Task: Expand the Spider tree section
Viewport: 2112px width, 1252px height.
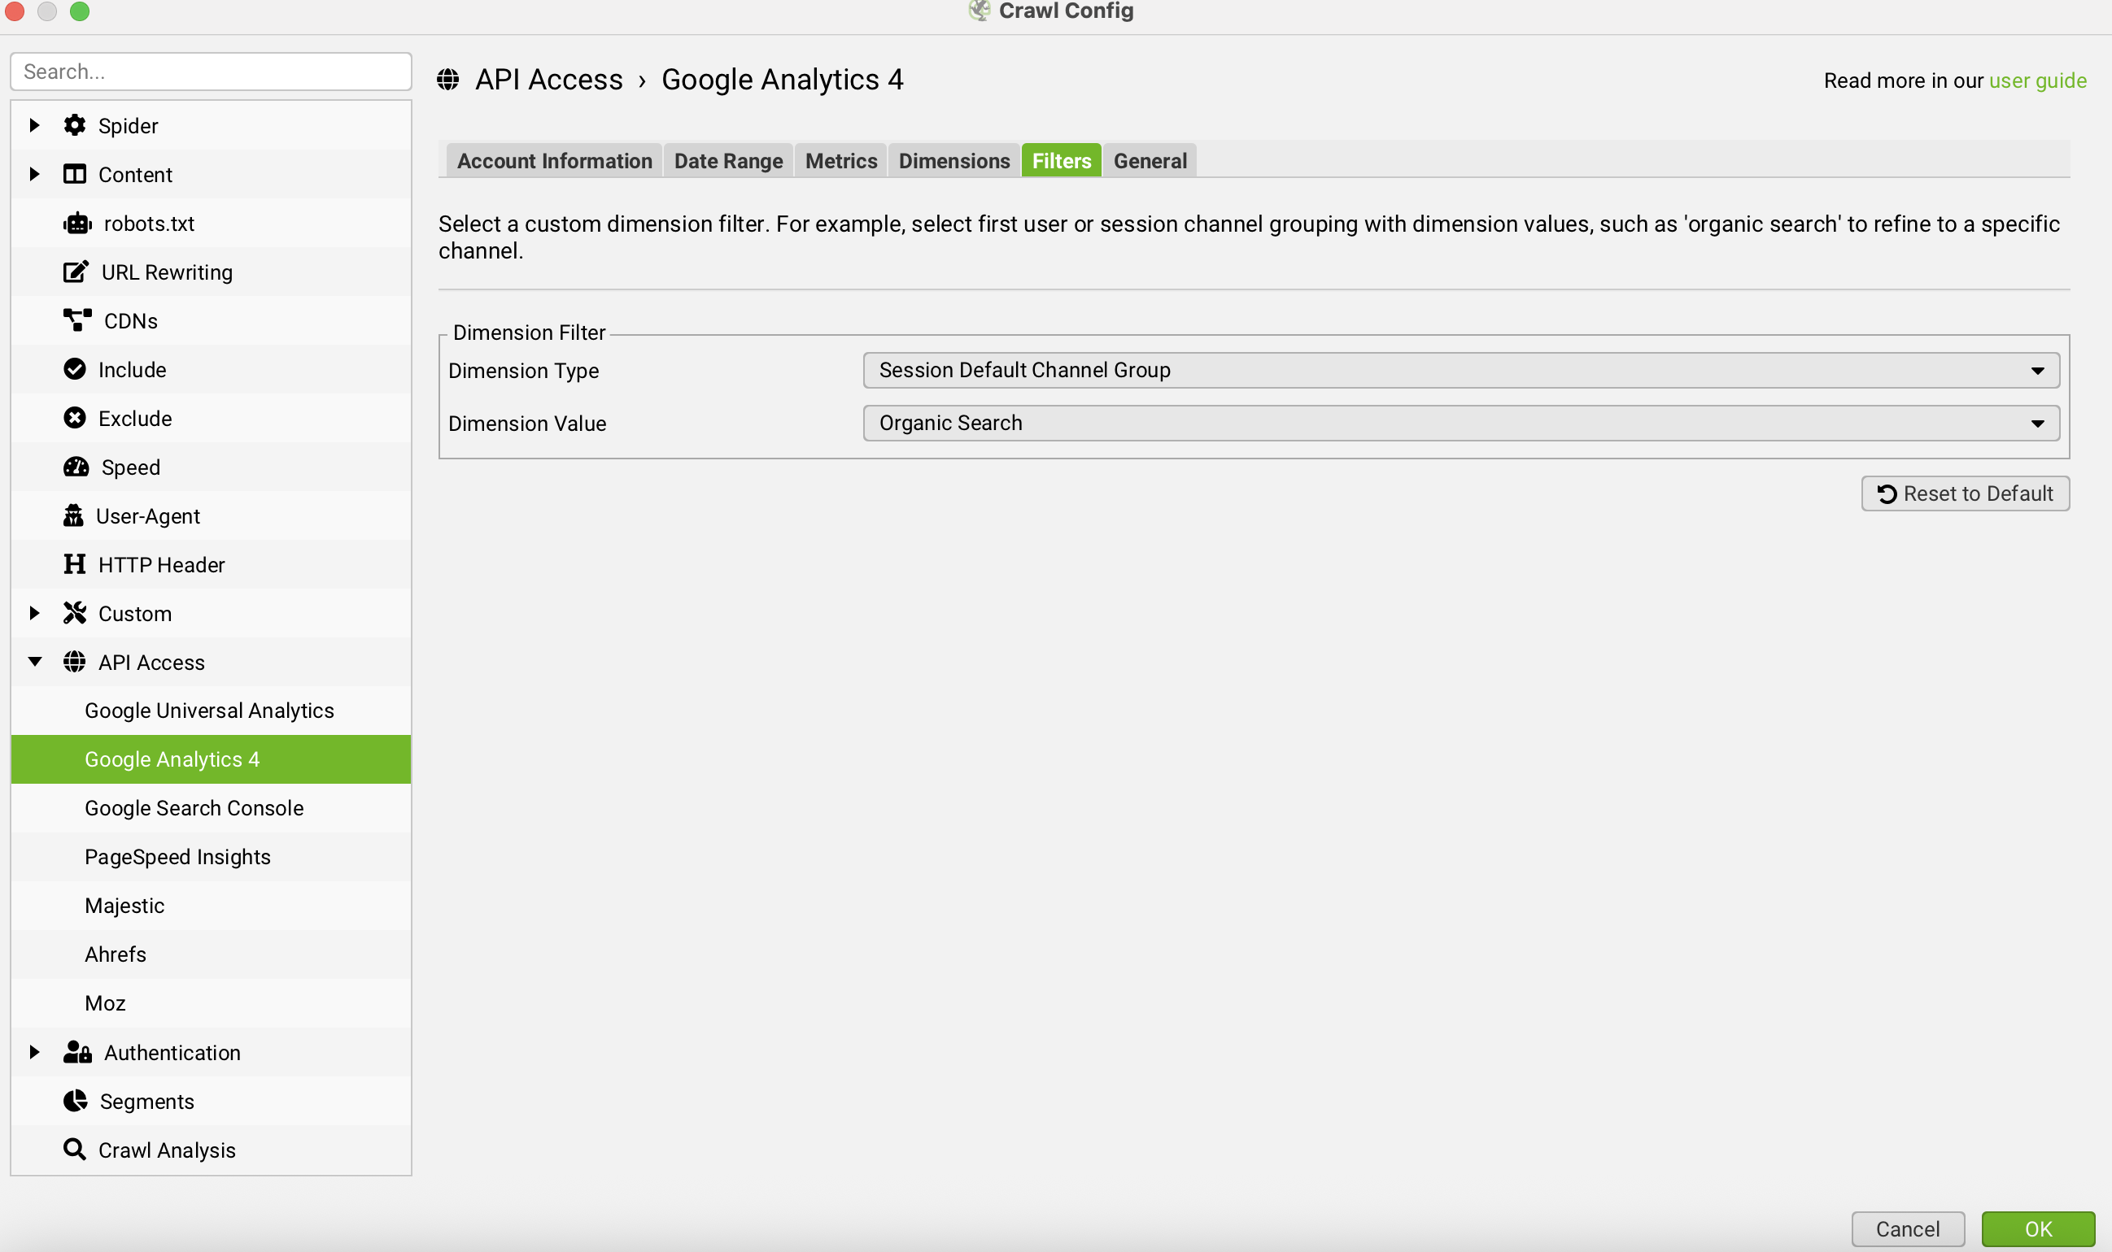Action: coord(34,126)
